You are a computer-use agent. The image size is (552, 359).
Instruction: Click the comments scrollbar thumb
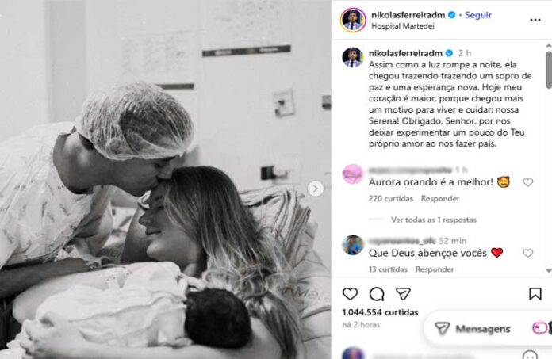click(x=549, y=70)
